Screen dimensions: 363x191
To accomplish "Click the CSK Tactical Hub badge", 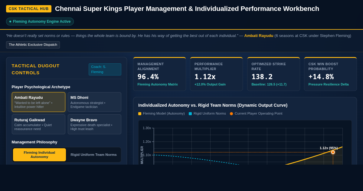I will coord(29,9).
